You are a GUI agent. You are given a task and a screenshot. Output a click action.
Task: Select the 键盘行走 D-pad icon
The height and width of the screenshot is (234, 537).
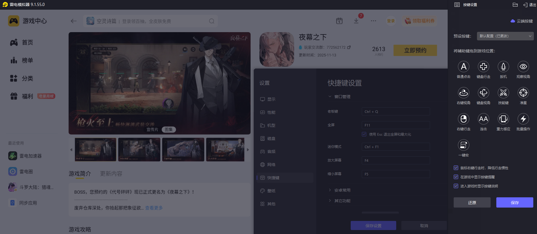[x=483, y=67]
